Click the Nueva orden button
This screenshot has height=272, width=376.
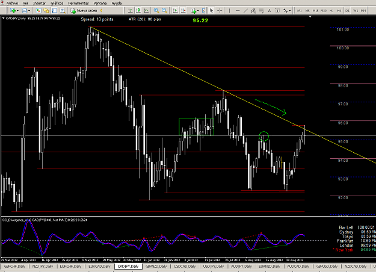pos(84,11)
